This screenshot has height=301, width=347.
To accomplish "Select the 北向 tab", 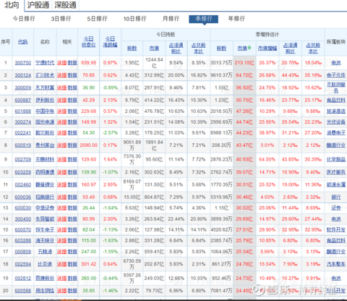I will 12,5.
